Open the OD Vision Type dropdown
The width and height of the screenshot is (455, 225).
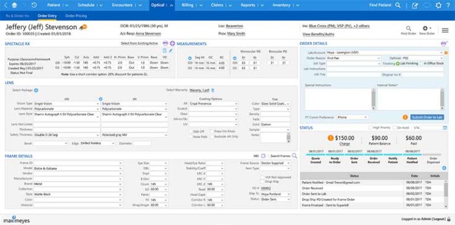(66, 104)
